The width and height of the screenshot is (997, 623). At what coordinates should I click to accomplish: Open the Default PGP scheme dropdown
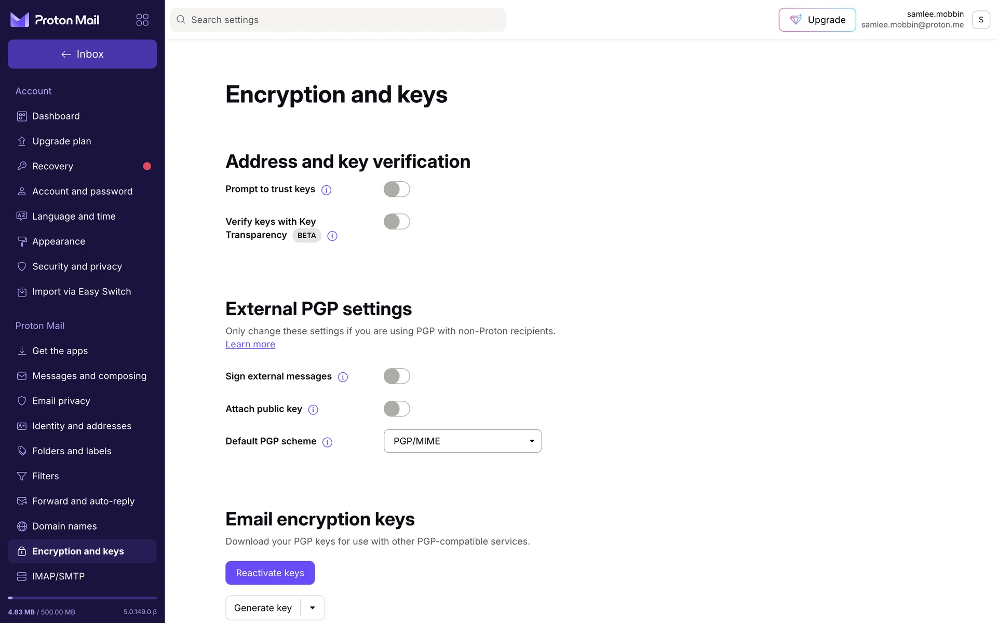(462, 441)
